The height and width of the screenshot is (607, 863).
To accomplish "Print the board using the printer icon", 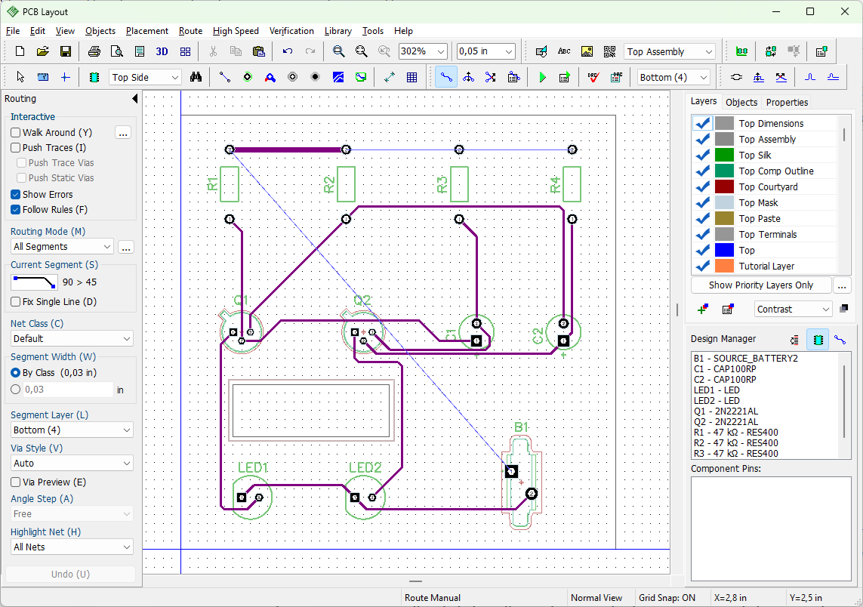I will coord(94,51).
